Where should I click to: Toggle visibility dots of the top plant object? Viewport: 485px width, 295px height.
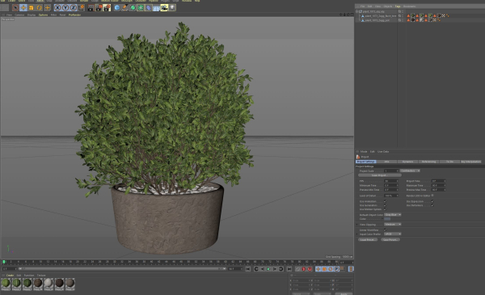click(403, 11)
